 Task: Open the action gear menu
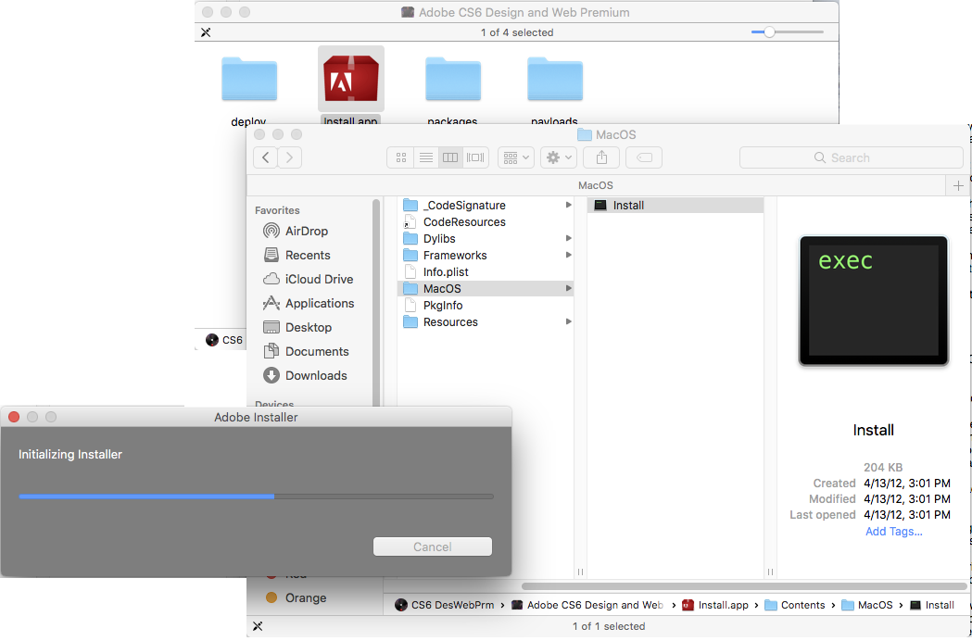[x=559, y=157]
